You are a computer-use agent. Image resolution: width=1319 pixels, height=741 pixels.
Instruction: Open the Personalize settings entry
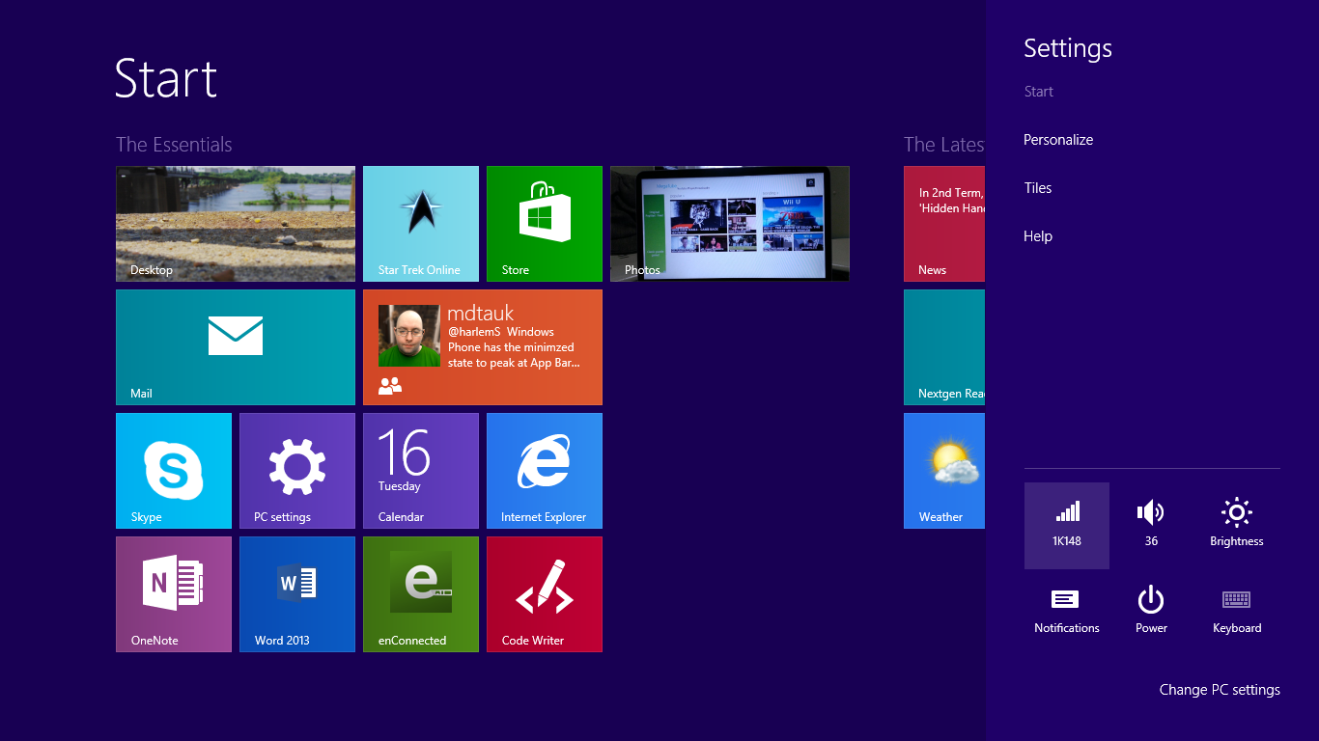pos(1058,140)
